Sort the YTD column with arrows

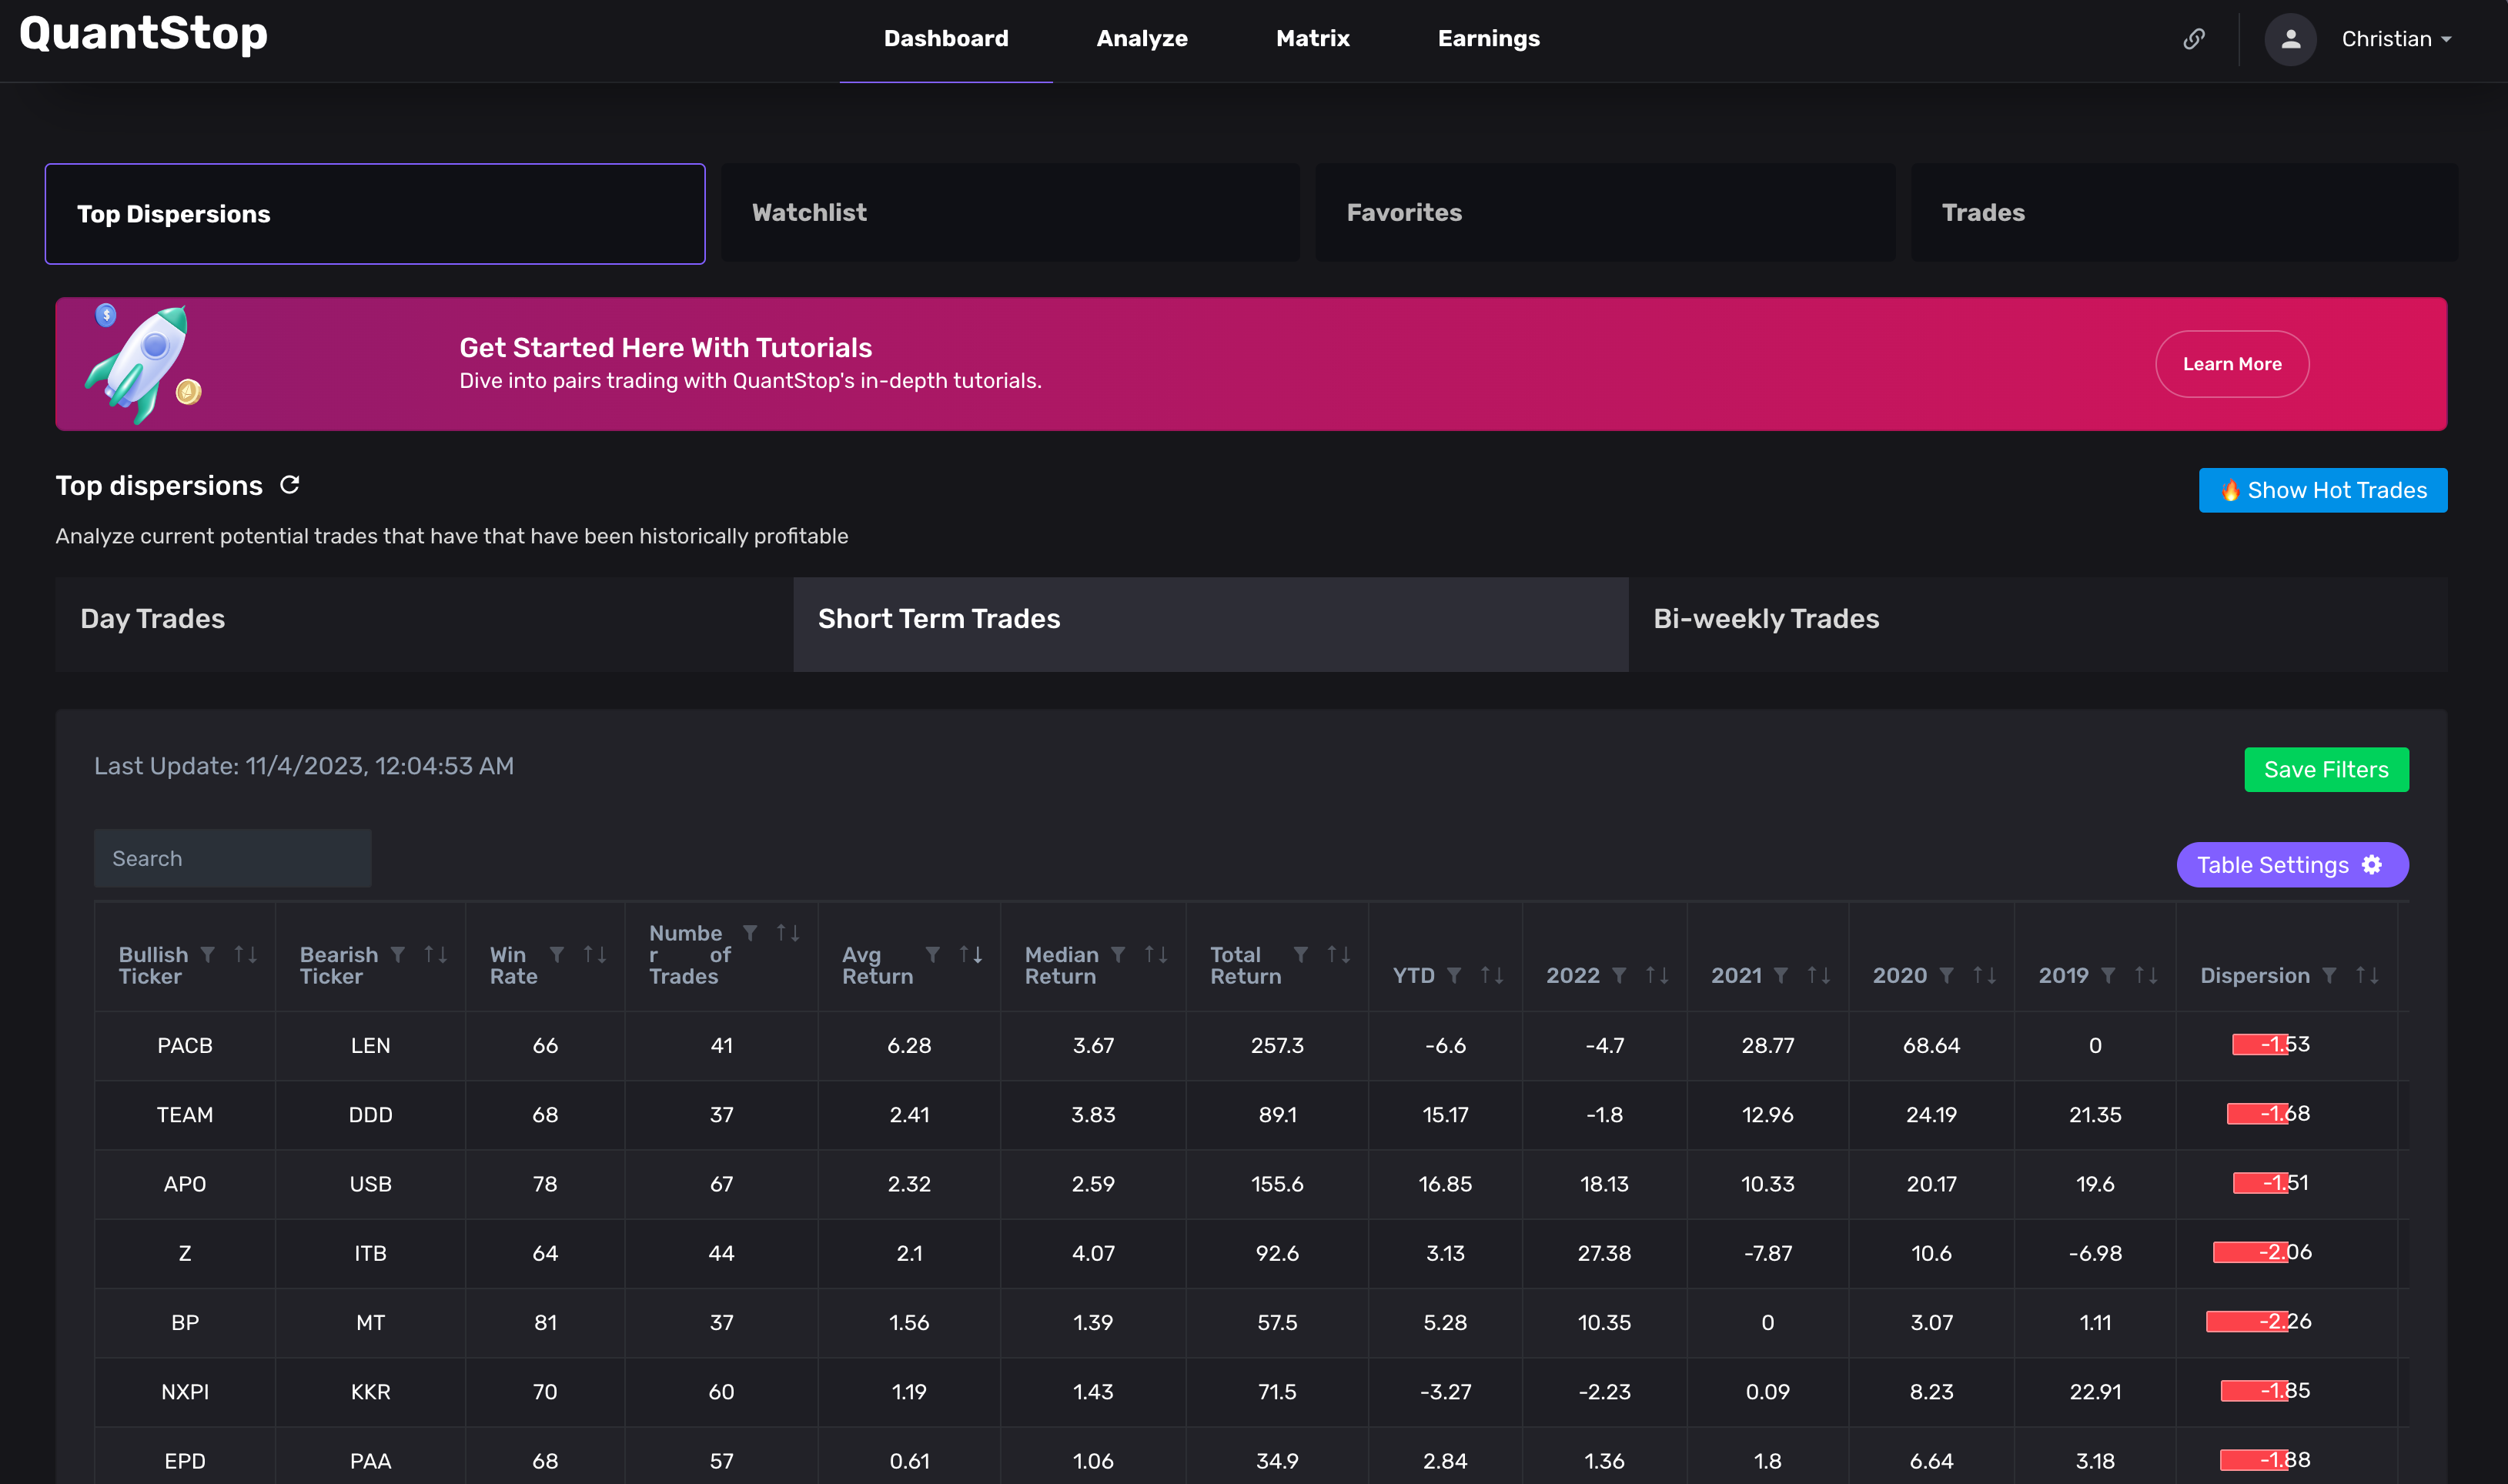click(x=1492, y=975)
